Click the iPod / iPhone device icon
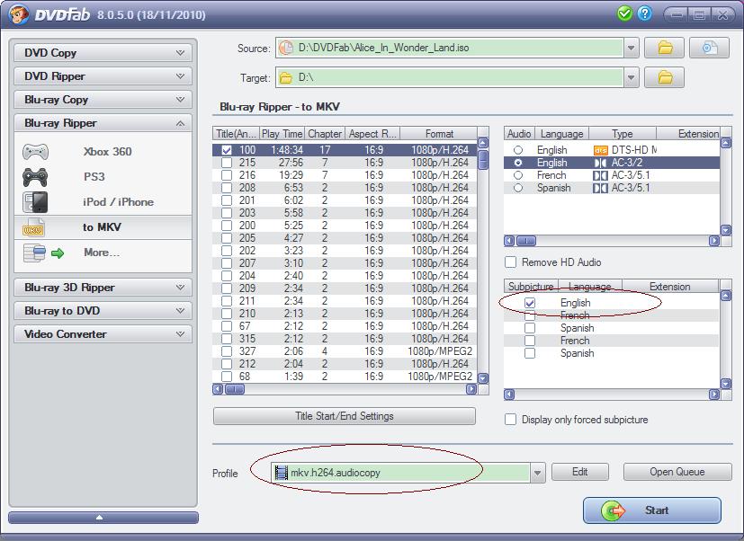This screenshot has height=541, width=744. [35, 202]
